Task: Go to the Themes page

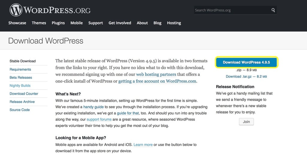Action: tap(39, 23)
